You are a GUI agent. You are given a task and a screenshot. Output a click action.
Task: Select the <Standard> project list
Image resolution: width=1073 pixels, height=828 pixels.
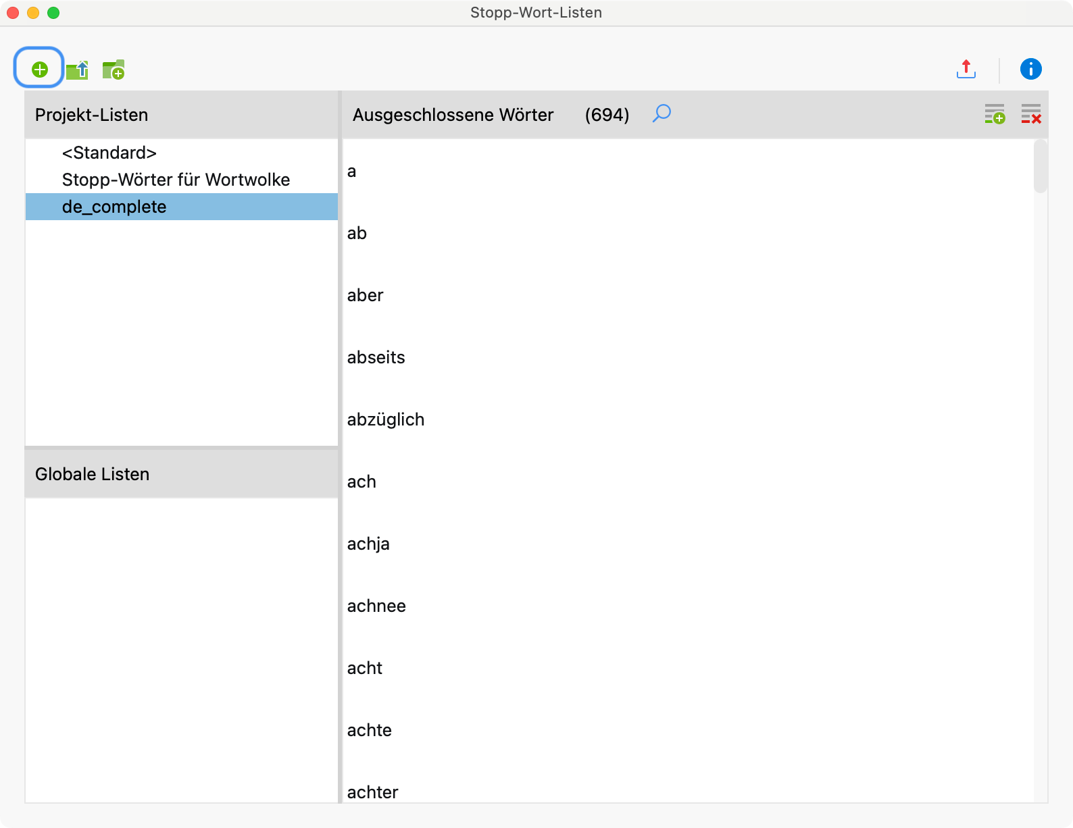click(109, 153)
